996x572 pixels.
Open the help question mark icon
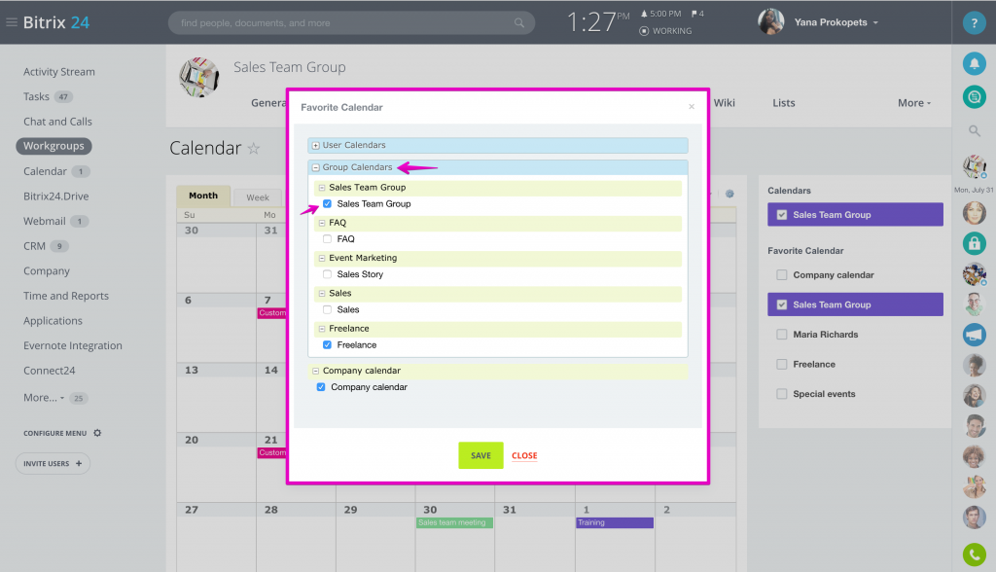974,22
